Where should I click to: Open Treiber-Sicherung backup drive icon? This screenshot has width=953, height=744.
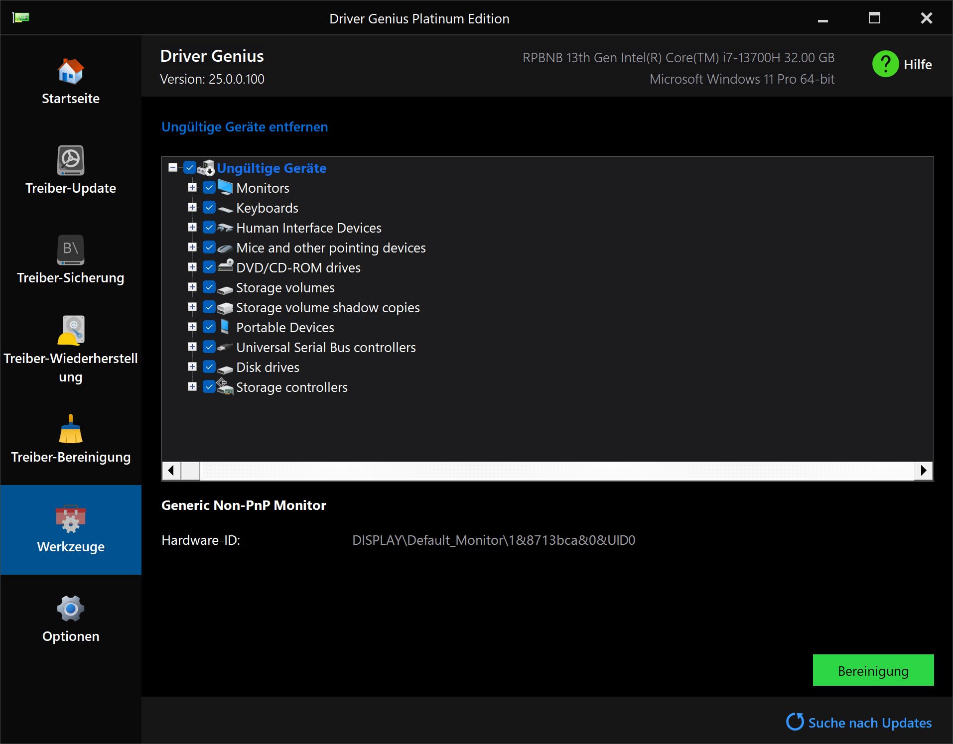click(70, 250)
